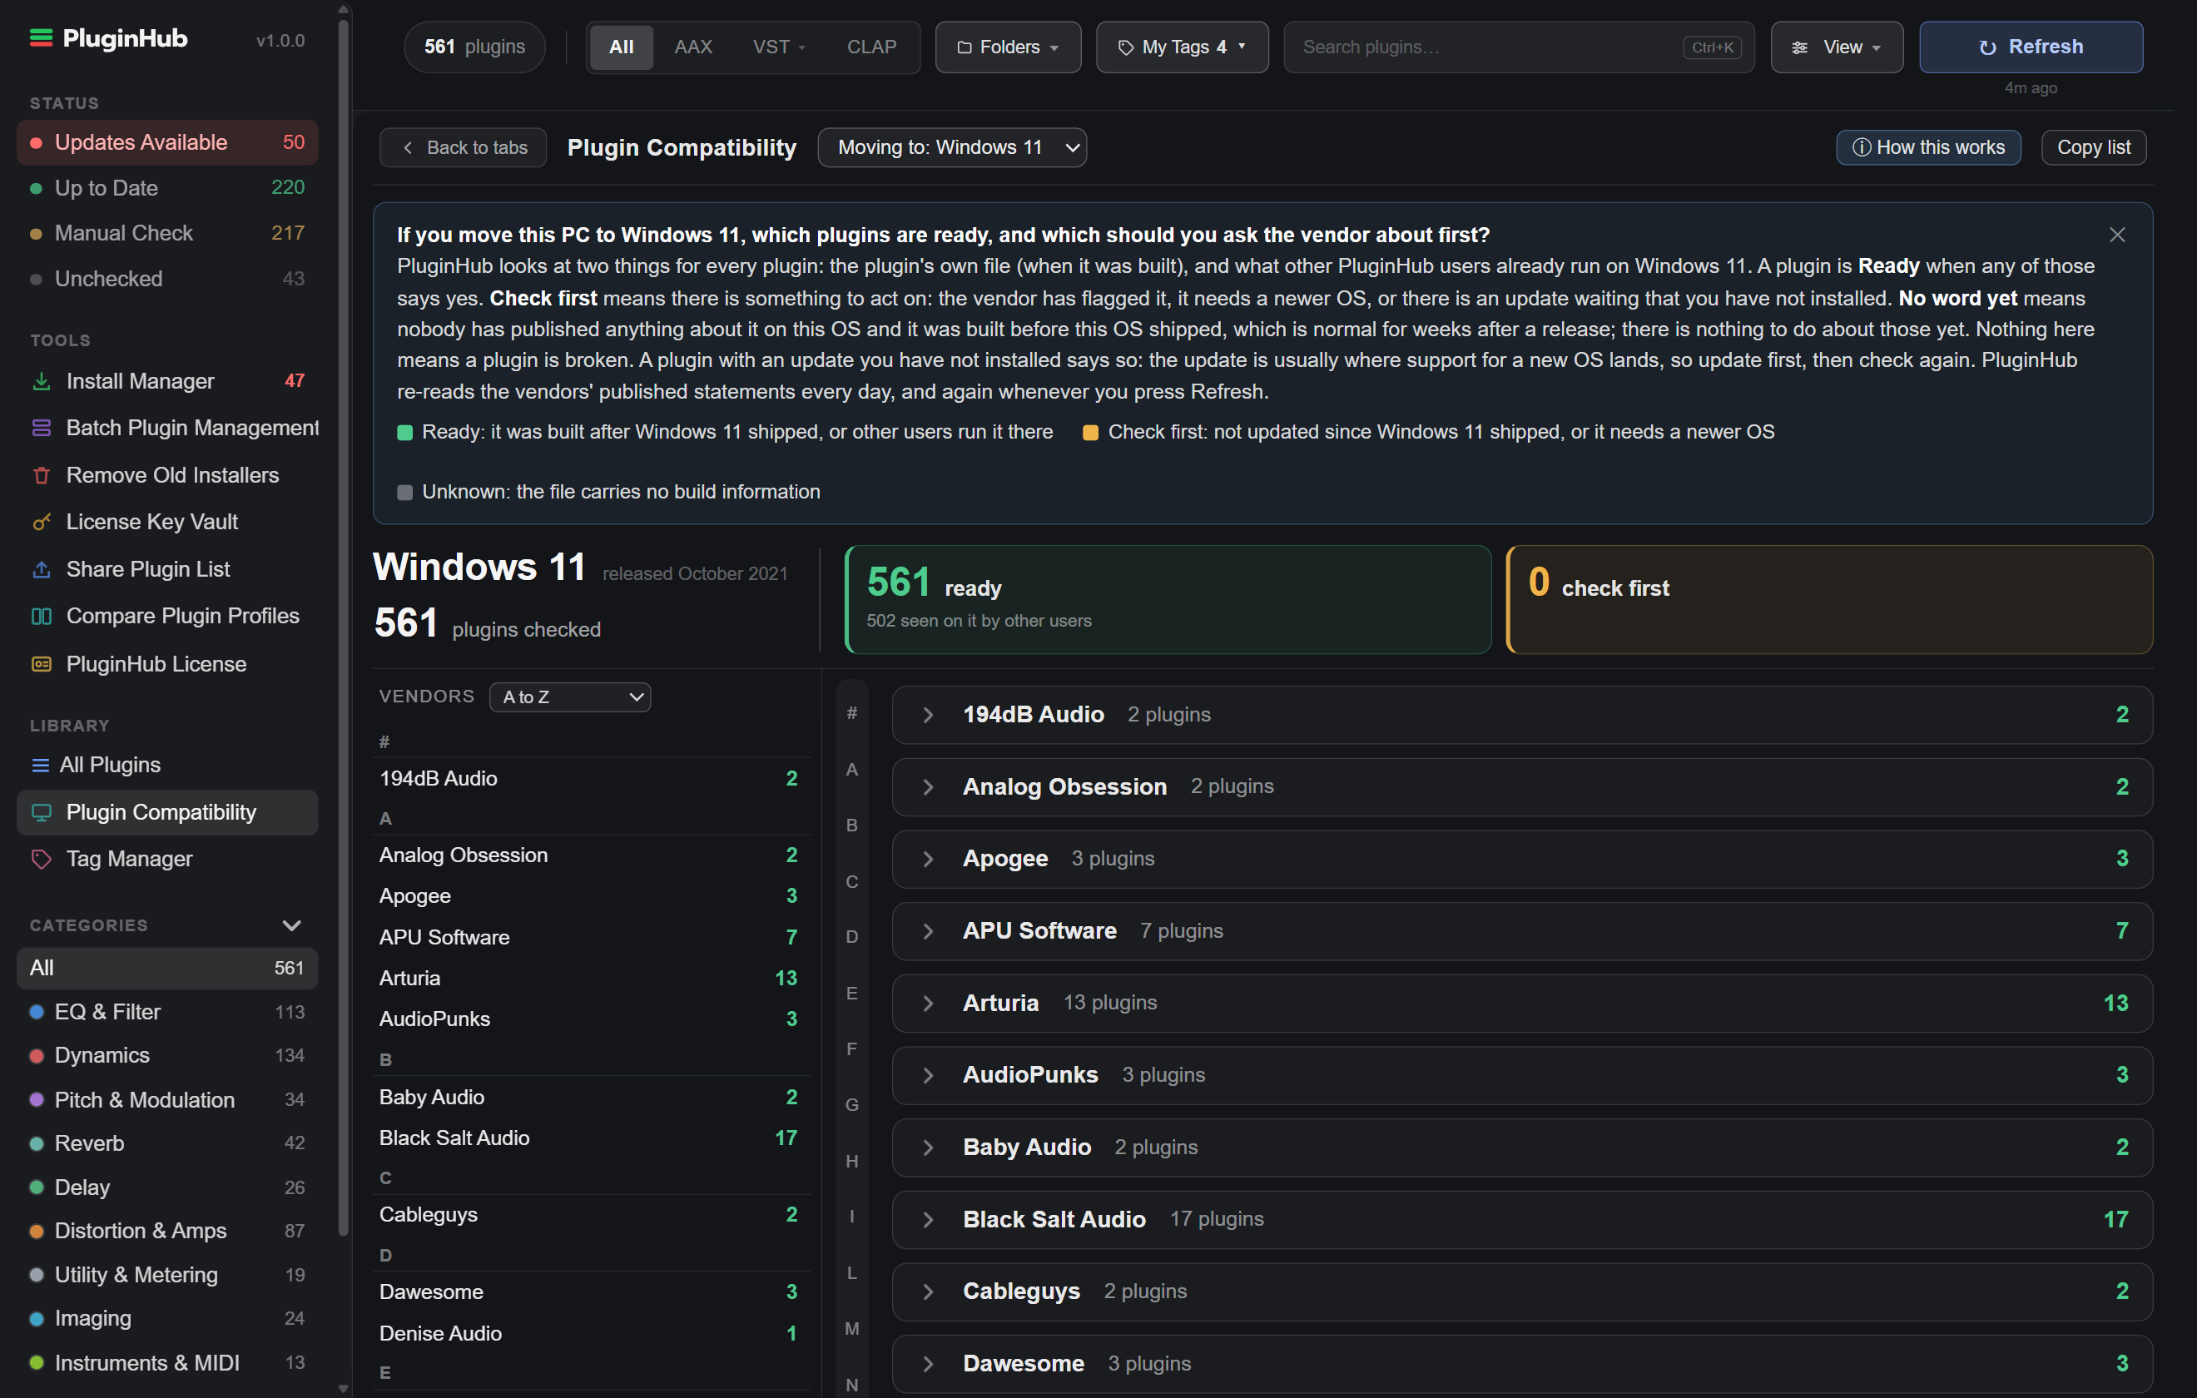The height and width of the screenshot is (1398, 2197).
Task: Click the PluginHub logo icon
Action: coord(41,37)
